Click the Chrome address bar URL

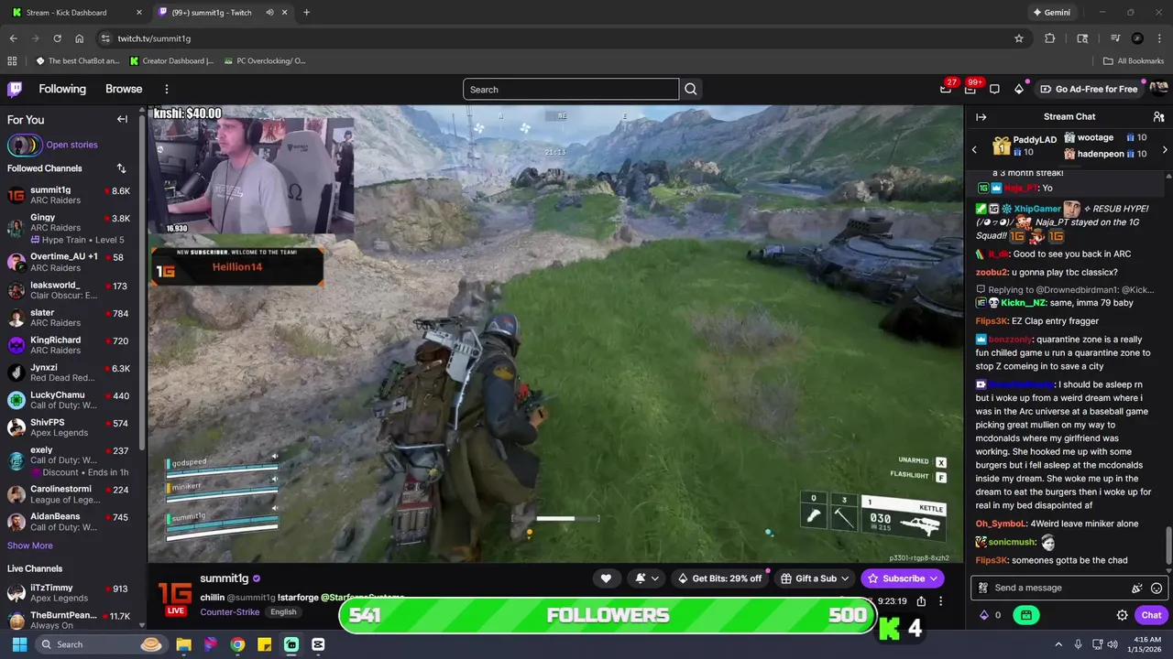point(154,38)
